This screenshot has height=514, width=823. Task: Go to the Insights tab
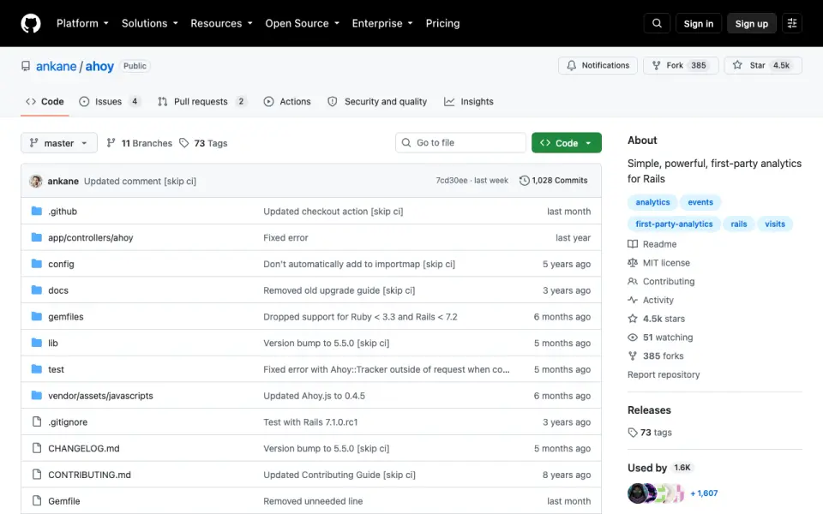[x=469, y=102]
